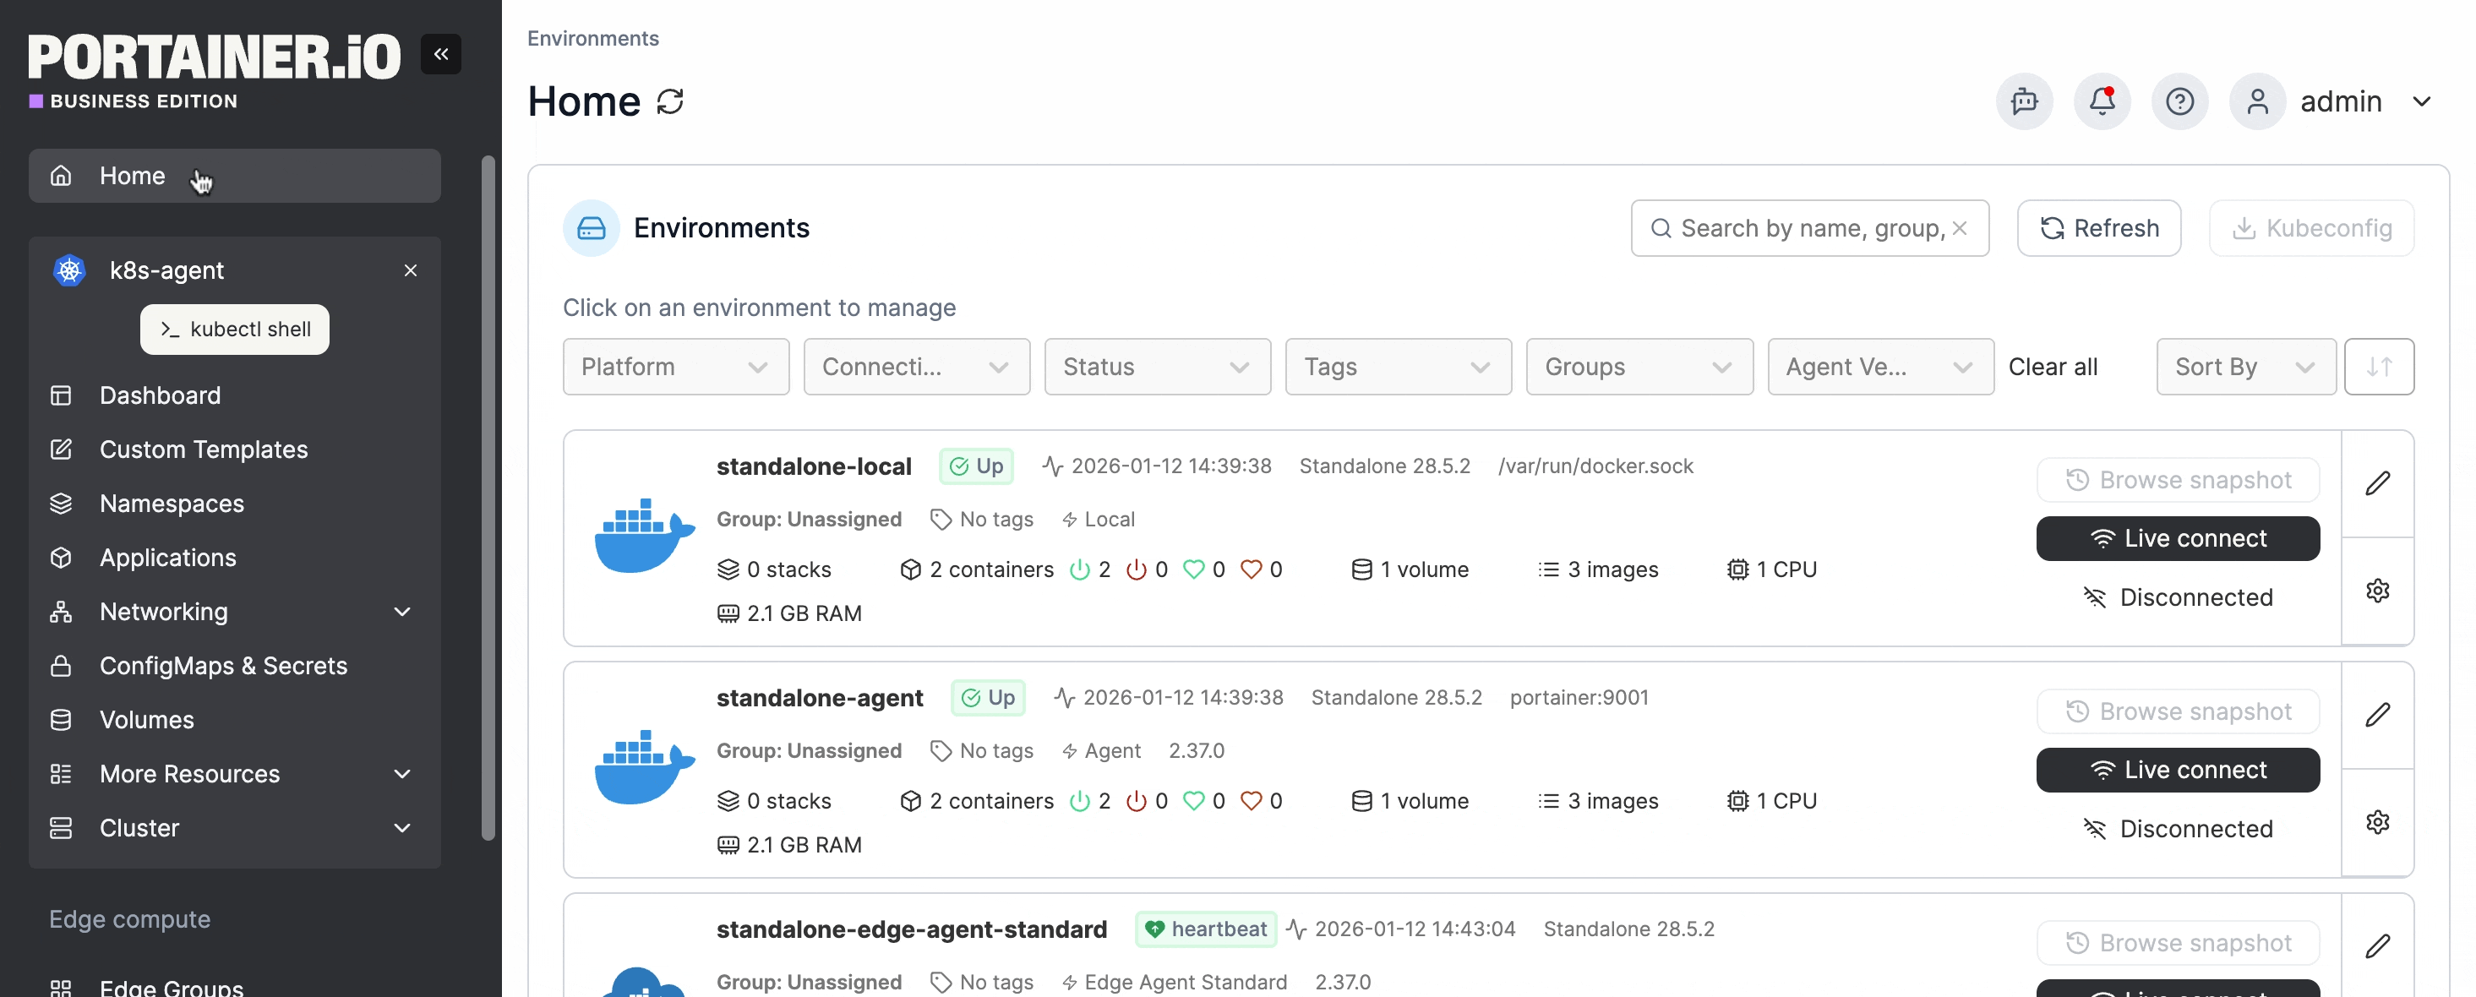Open Dashboard in the sidebar
Screen dimensions: 2476x997
(x=160, y=395)
